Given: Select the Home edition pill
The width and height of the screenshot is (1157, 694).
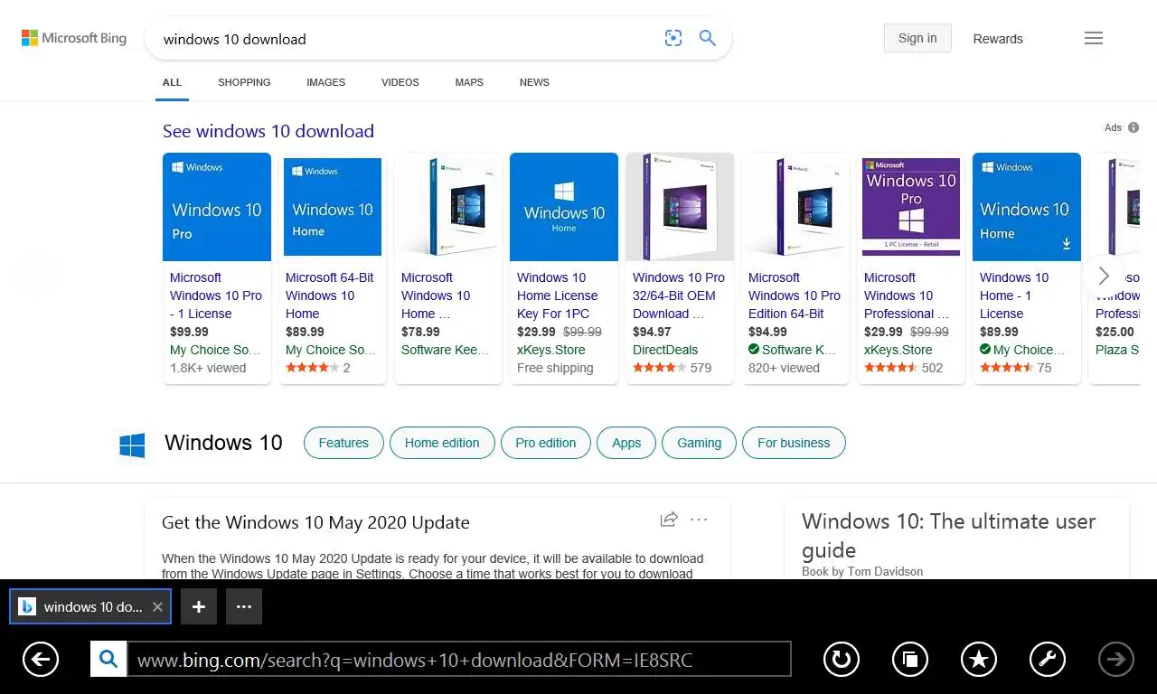Looking at the screenshot, I should click(x=442, y=443).
